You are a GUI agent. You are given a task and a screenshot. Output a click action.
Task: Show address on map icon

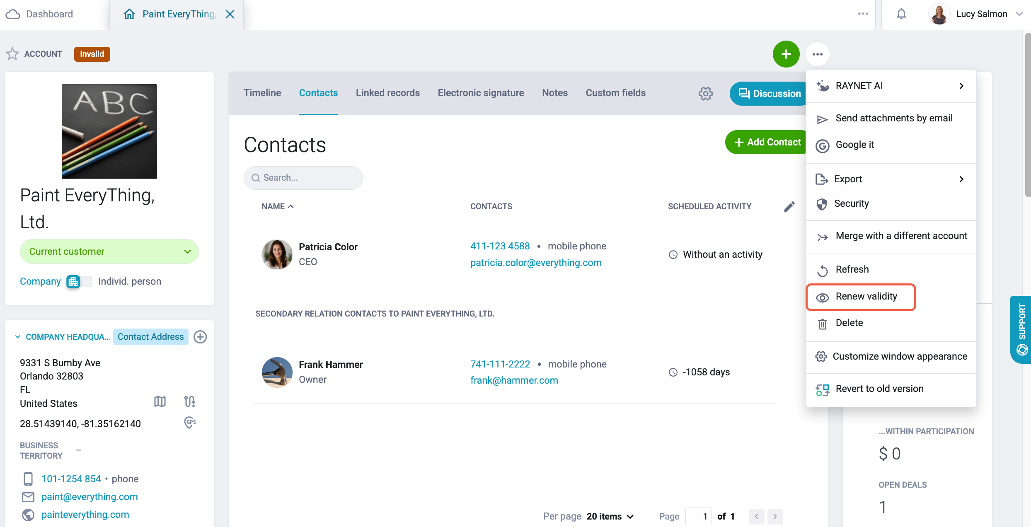160,401
